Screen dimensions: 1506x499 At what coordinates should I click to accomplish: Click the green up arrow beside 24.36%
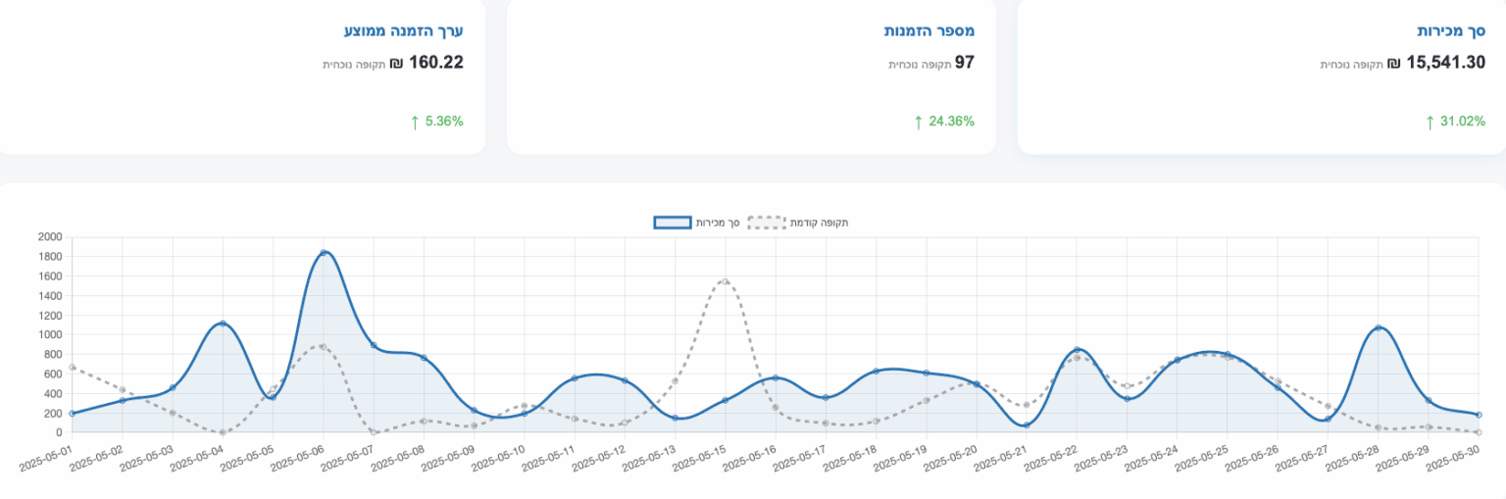919,123
